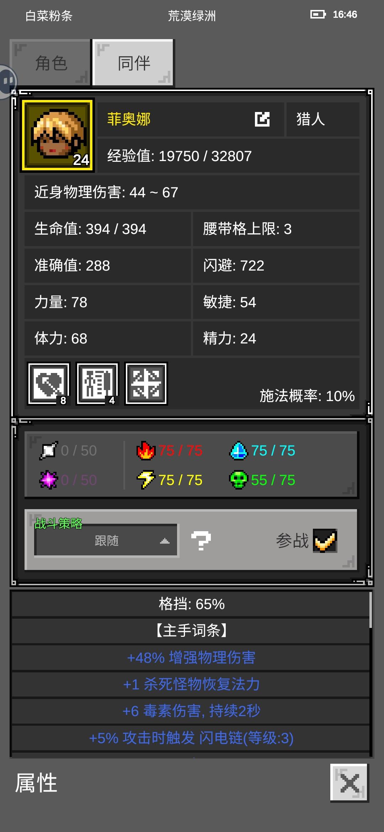Tap the fire resistance flame icon
This screenshot has height=832, width=384.
coord(146,450)
